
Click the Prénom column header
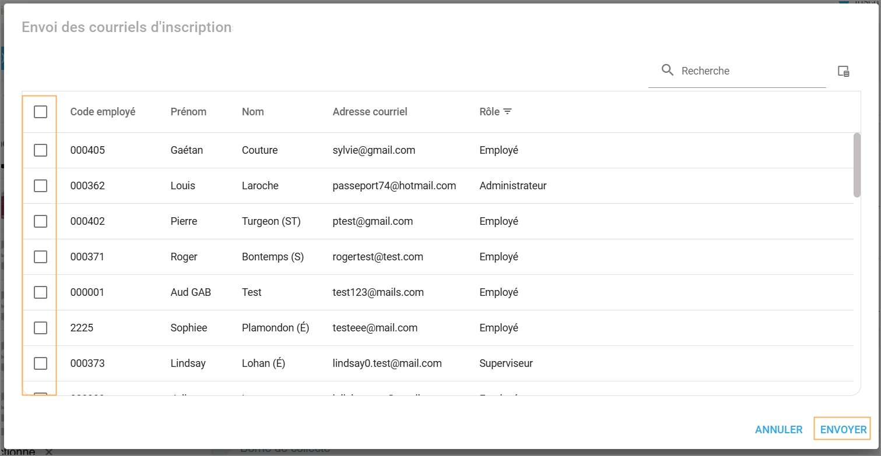[x=188, y=112]
